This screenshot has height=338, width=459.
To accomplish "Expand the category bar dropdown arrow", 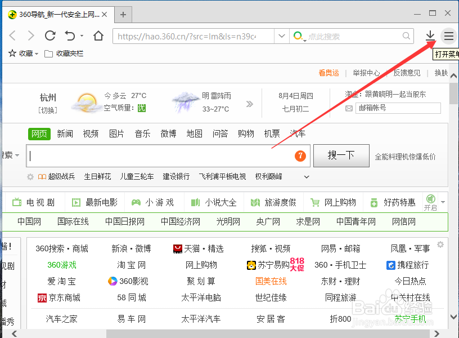I will pyautogui.click(x=443, y=202).
